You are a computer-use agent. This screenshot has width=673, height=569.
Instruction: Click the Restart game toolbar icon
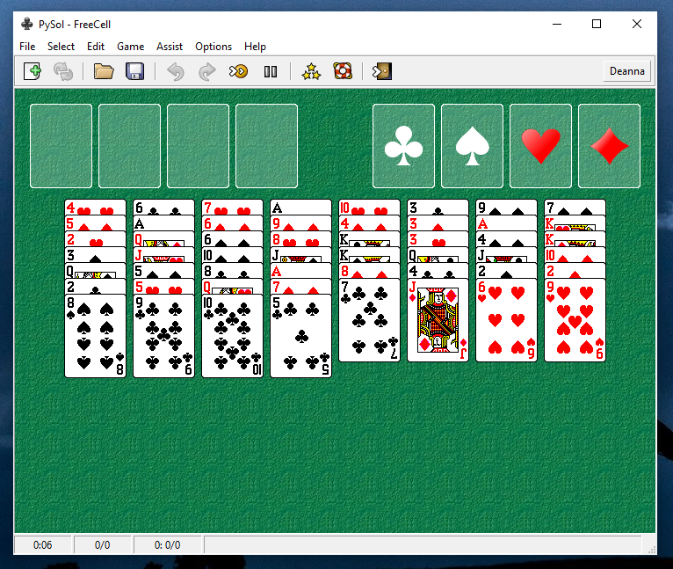[63, 71]
